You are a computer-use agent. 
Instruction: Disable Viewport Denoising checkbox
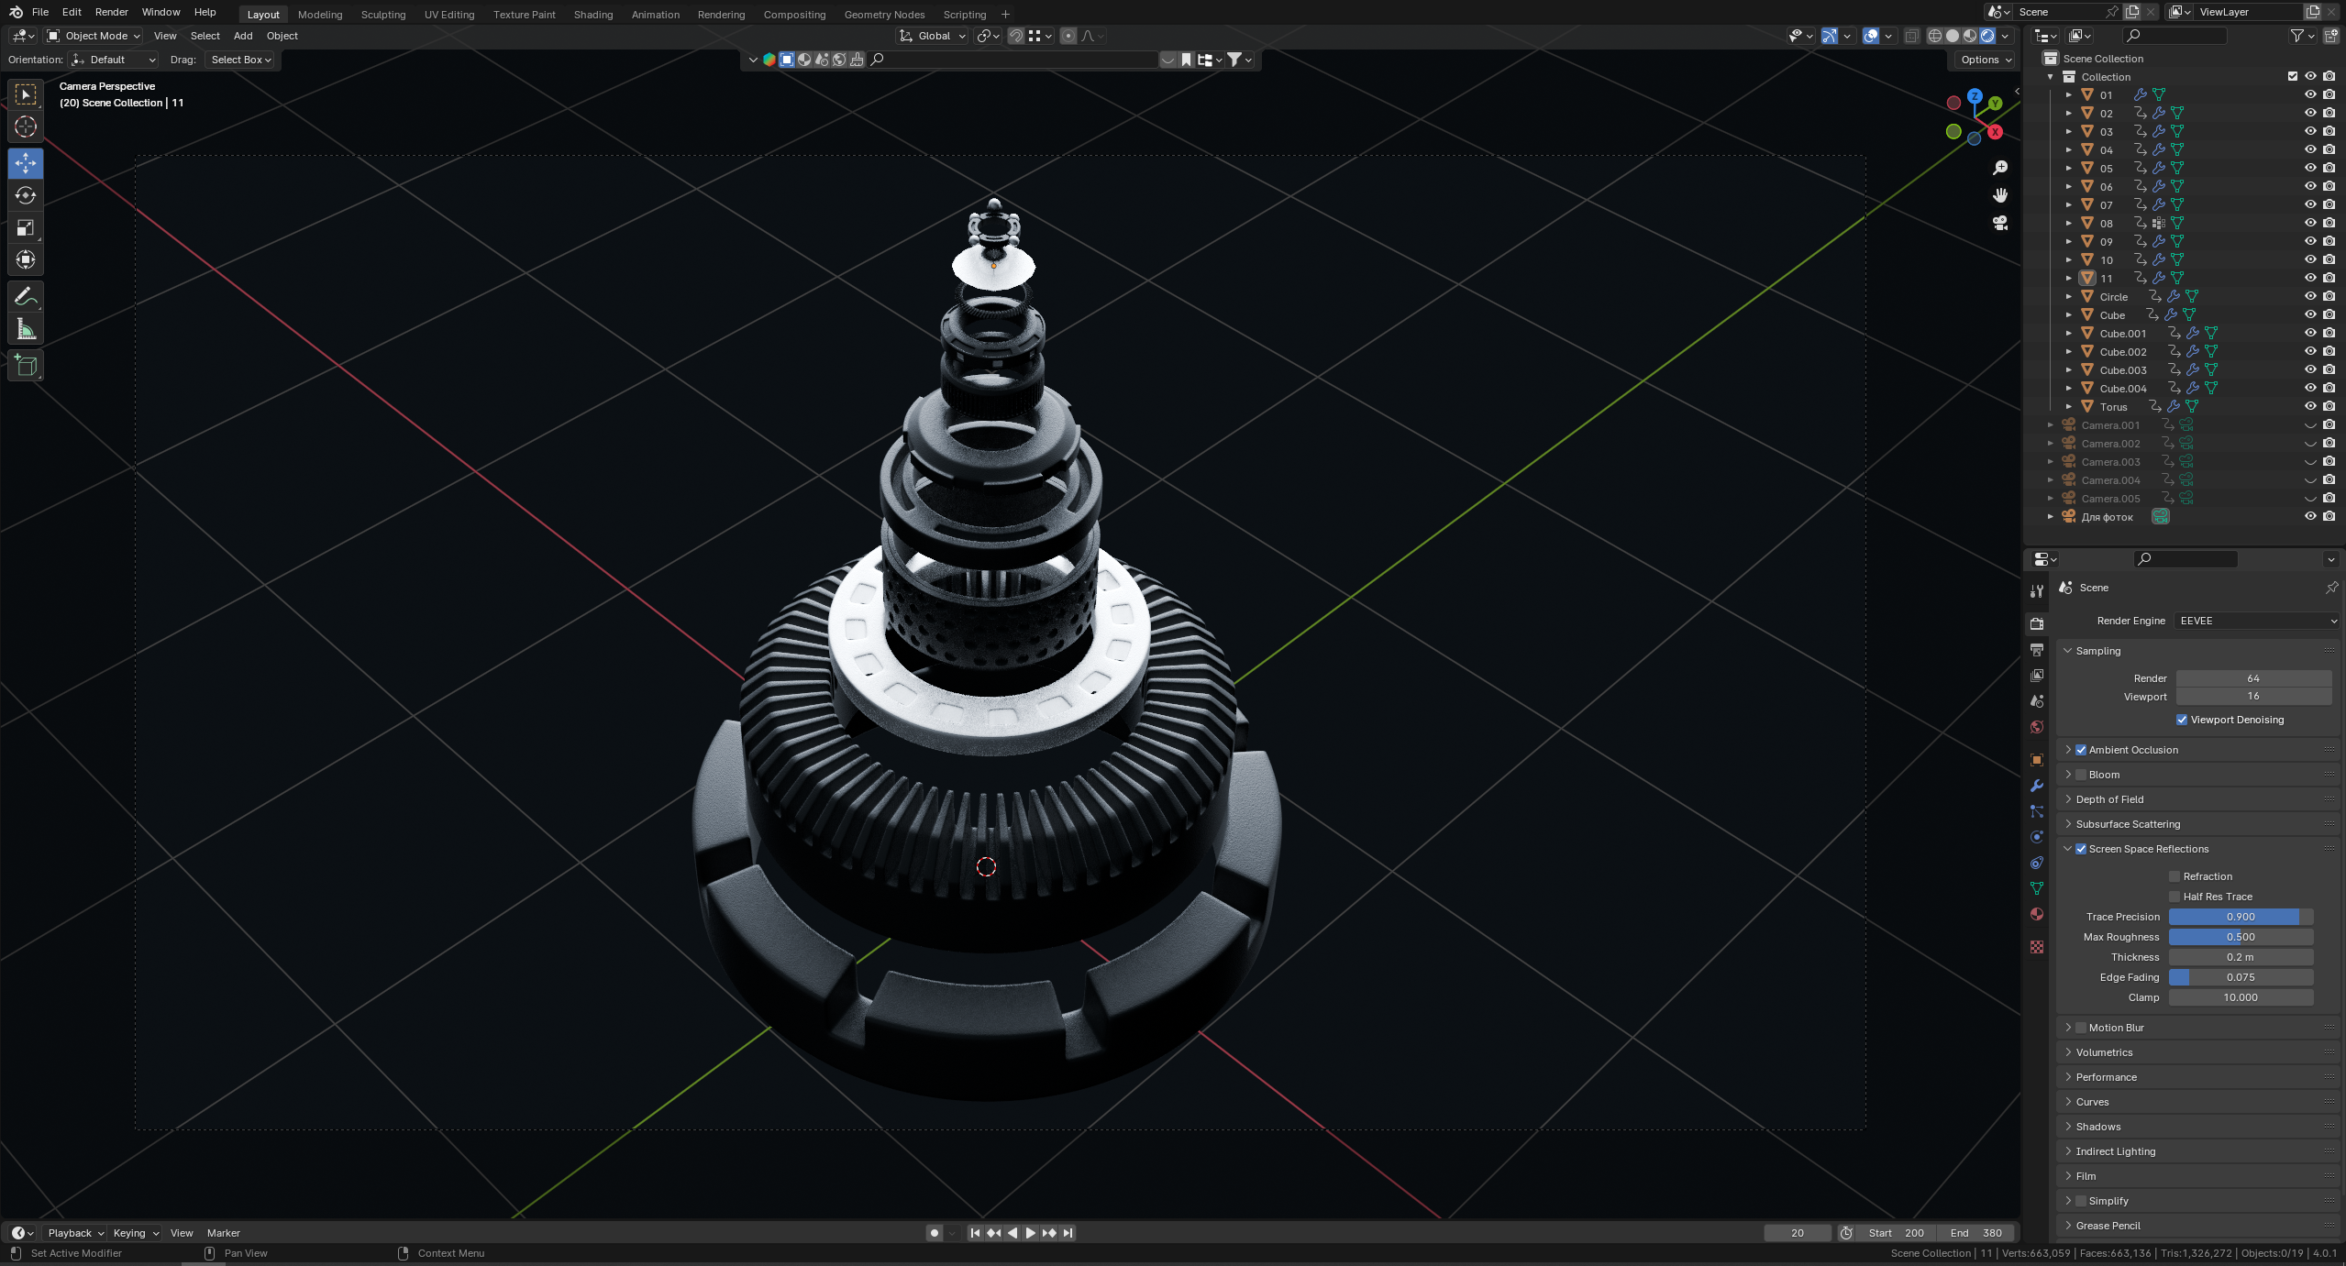[2182, 720]
